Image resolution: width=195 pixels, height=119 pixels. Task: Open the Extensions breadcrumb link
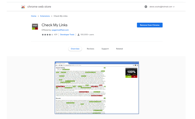coord(45,16)
